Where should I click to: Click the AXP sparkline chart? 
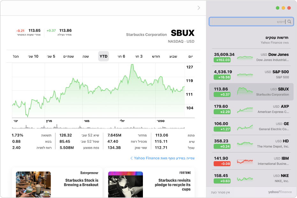coord(245,110)
